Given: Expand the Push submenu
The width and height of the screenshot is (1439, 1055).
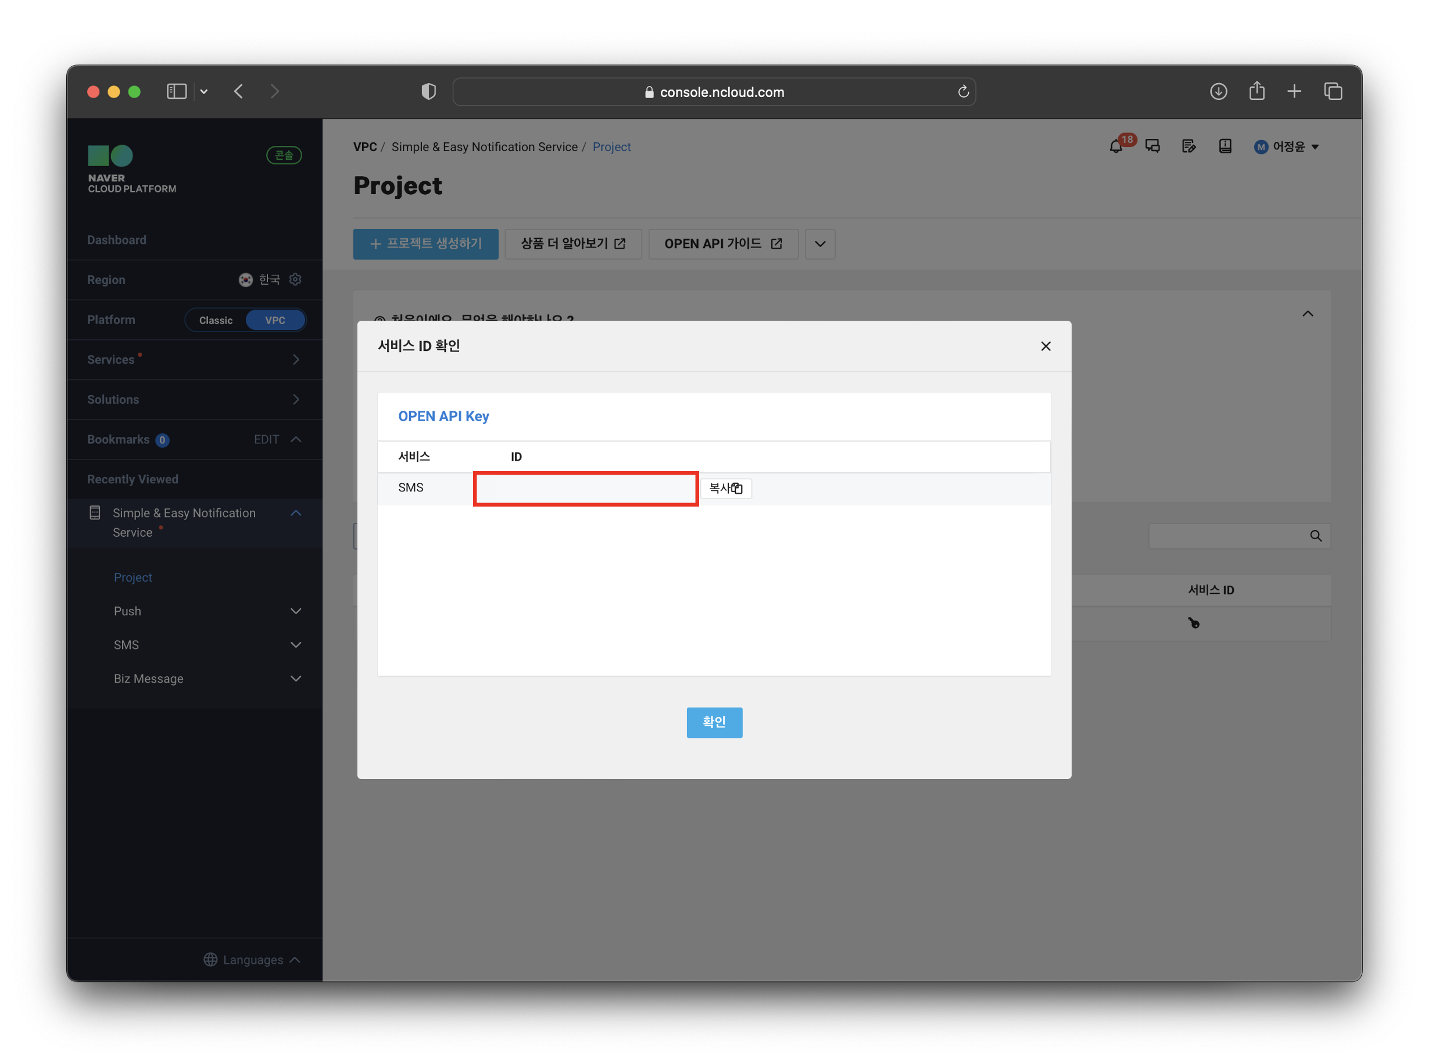Looking at the screenshot, I should (296, 612).
